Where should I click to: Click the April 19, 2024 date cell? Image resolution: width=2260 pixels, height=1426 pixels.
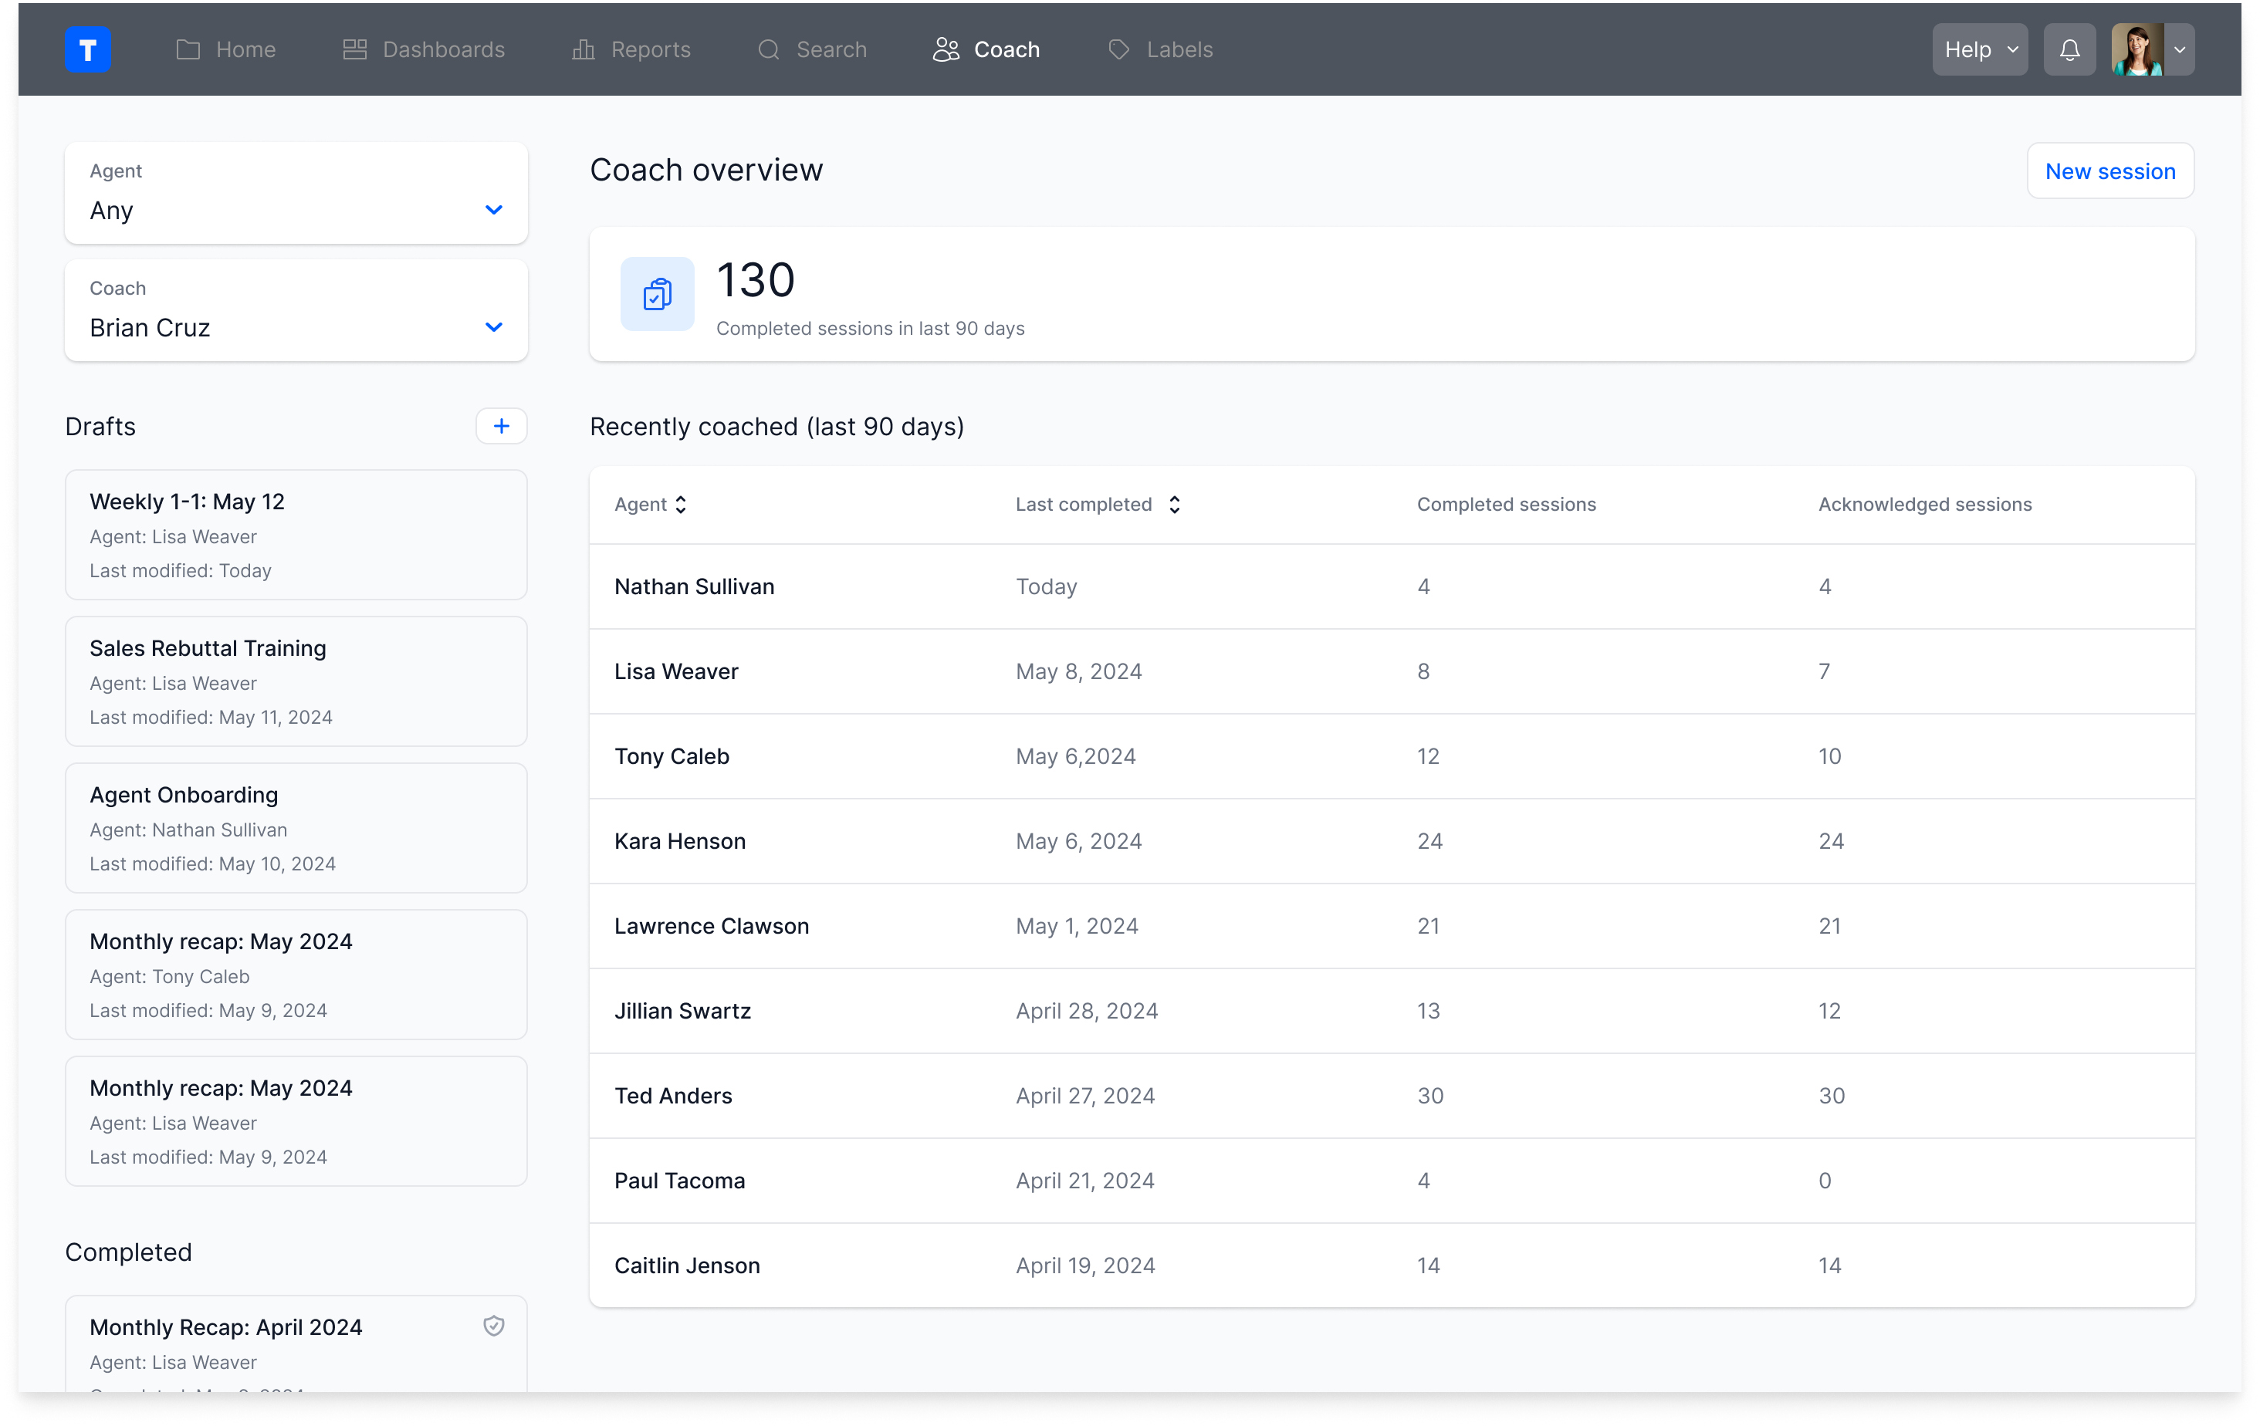point(1085,1266)
